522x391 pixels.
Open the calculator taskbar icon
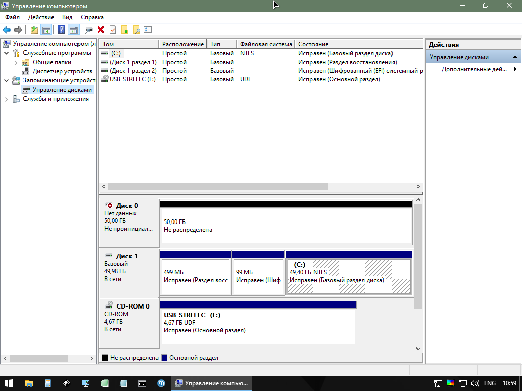coord(47,383)
